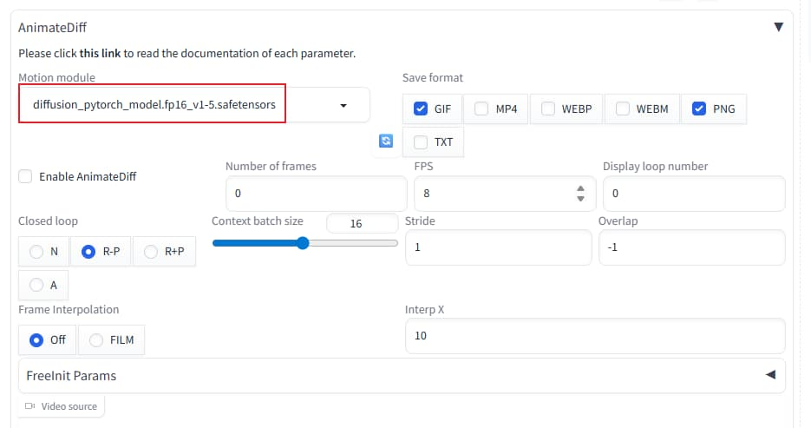The image size is (811, 428).
Task: Open the 'this link' documentation link
Action: (x=100, y=53)
